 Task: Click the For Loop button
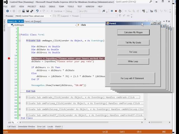pyautogui.click(x=133, y=52)
